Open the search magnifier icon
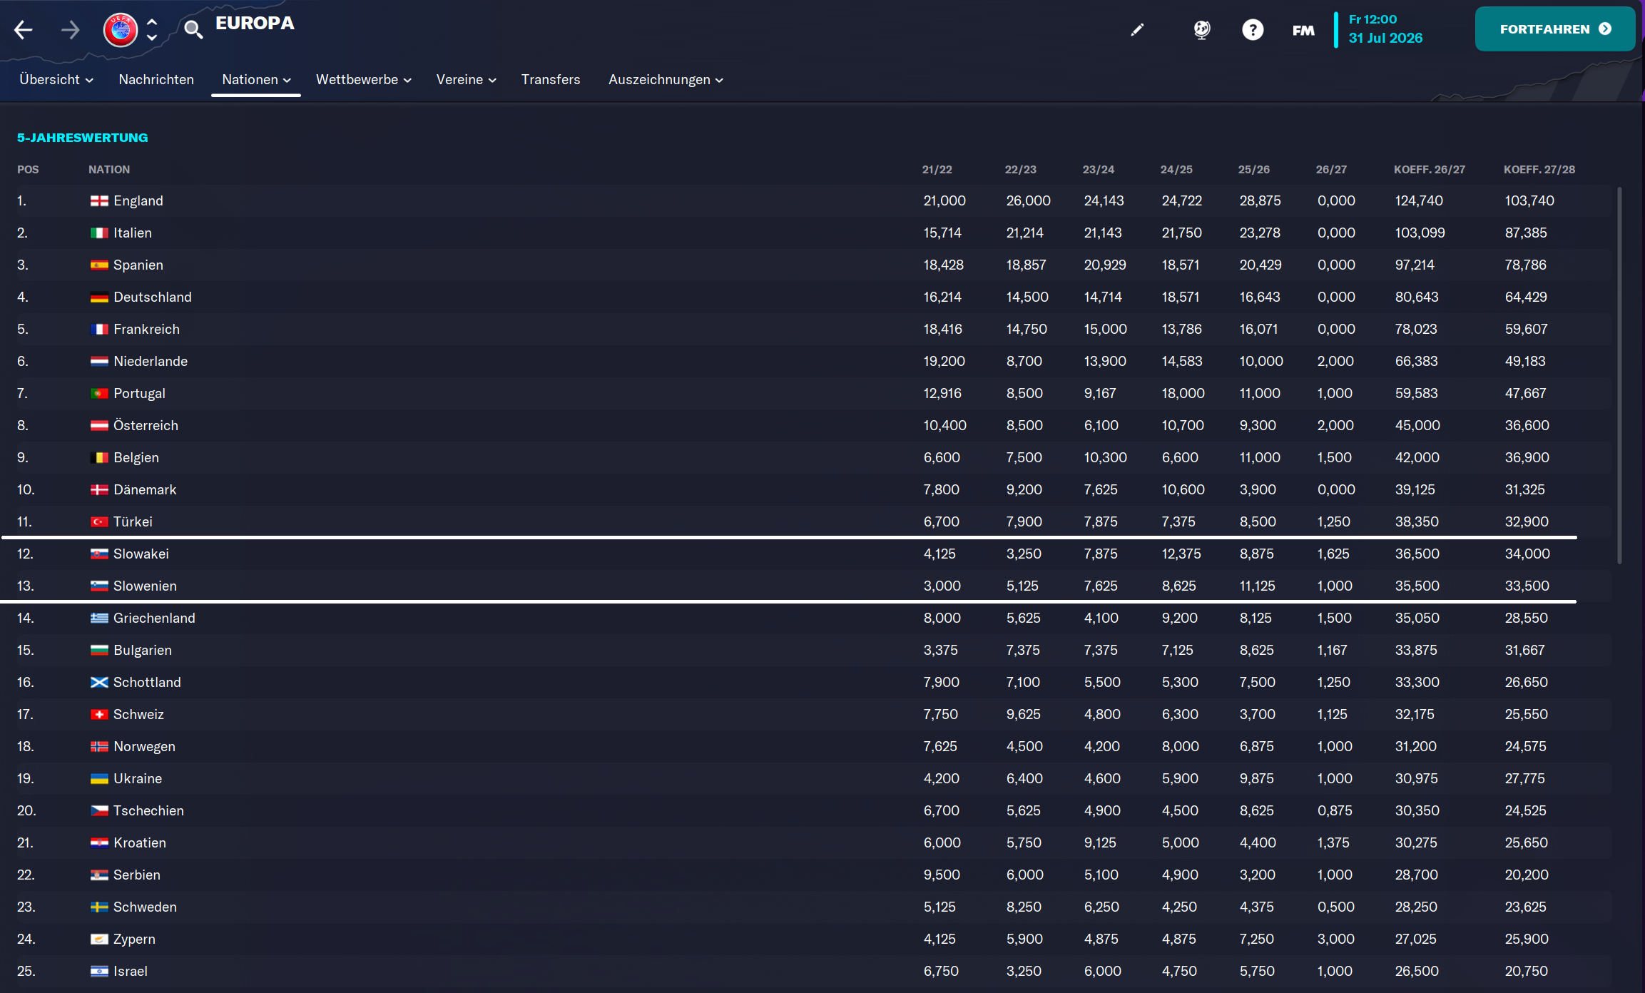 pos(193,29)
